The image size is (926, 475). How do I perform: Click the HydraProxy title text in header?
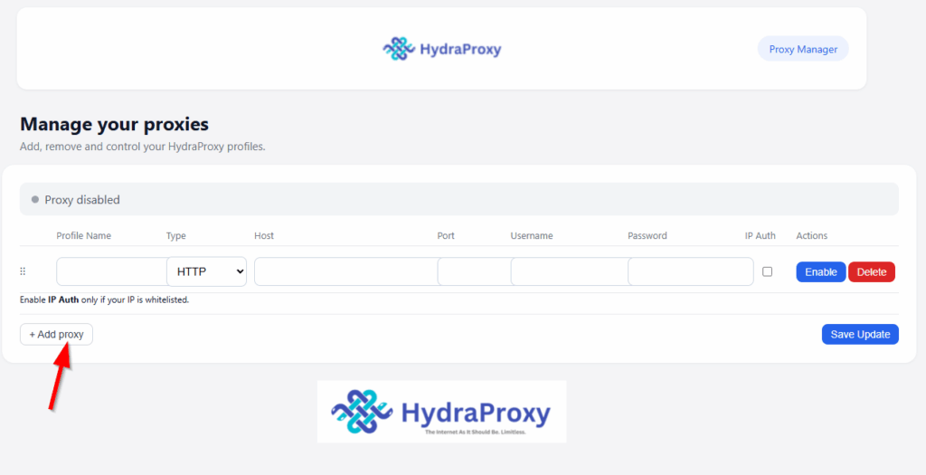click(x=460, y=49)
